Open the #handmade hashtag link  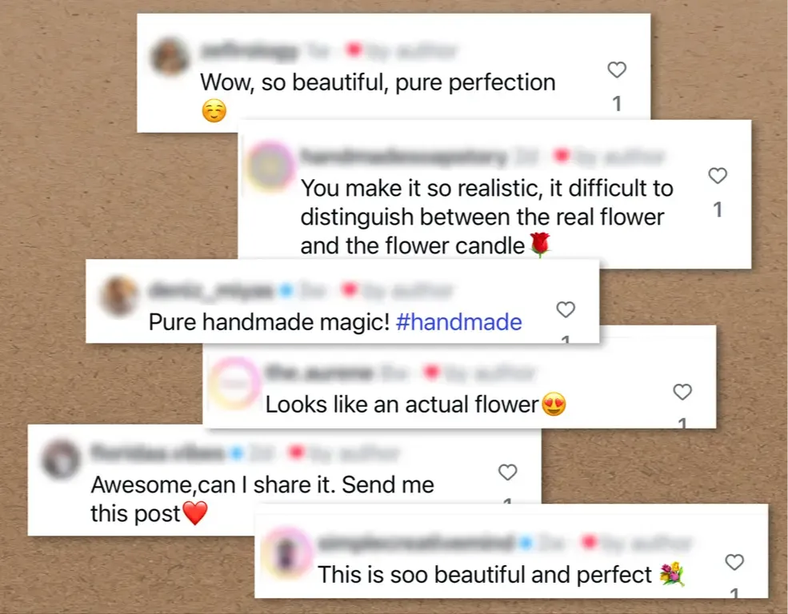459,322
